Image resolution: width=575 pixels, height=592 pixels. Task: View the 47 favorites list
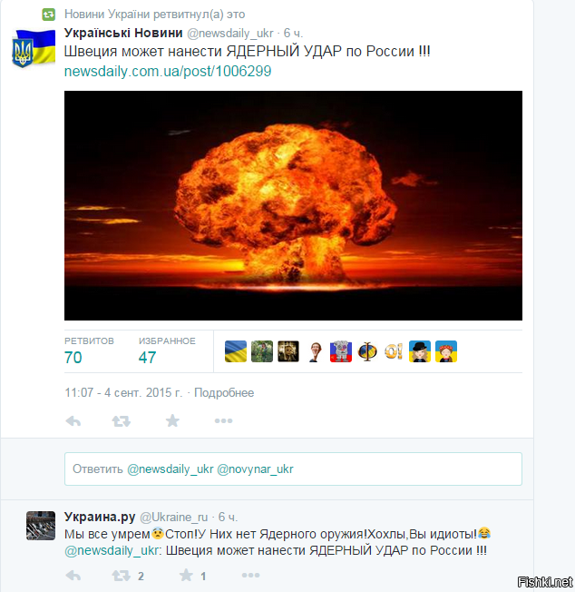(x=167, y=350)
